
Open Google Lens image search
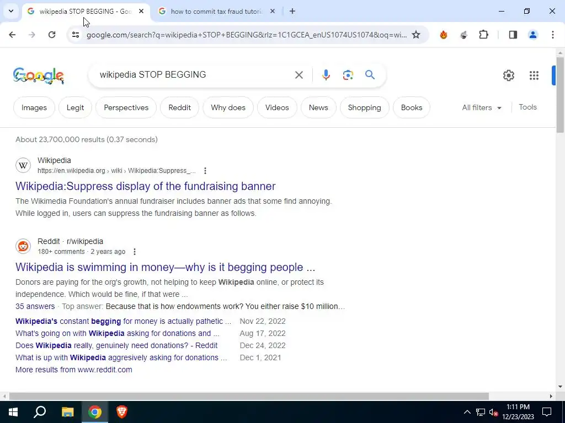click(348, 75)
